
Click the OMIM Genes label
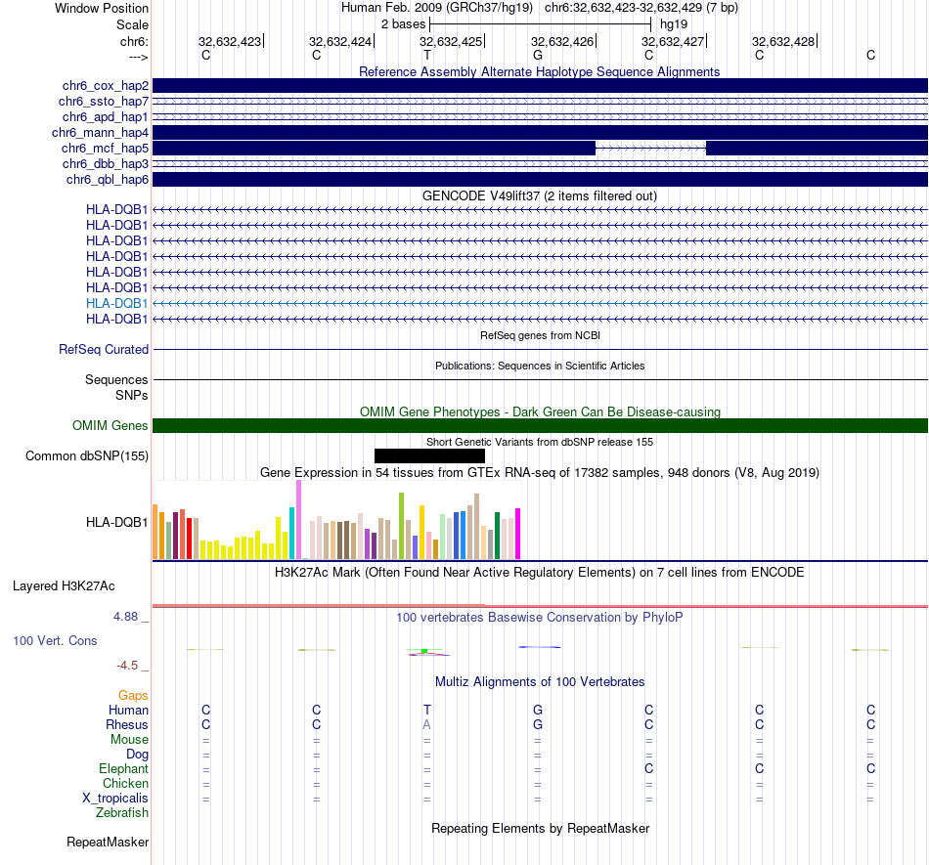[111, 426]
